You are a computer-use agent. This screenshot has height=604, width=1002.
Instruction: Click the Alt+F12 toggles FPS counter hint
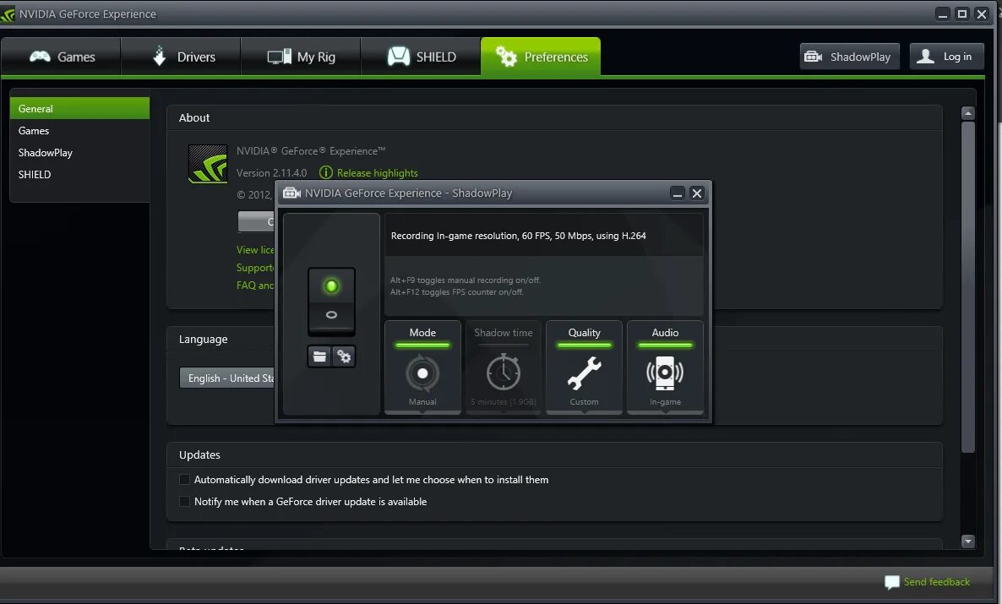point(457,292)
